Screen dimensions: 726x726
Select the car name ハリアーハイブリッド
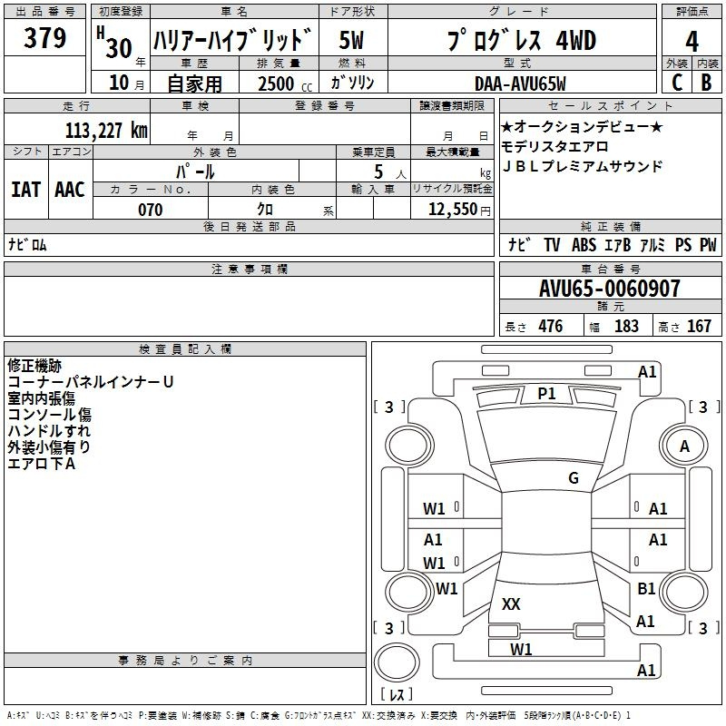click(x=233, y=40)
